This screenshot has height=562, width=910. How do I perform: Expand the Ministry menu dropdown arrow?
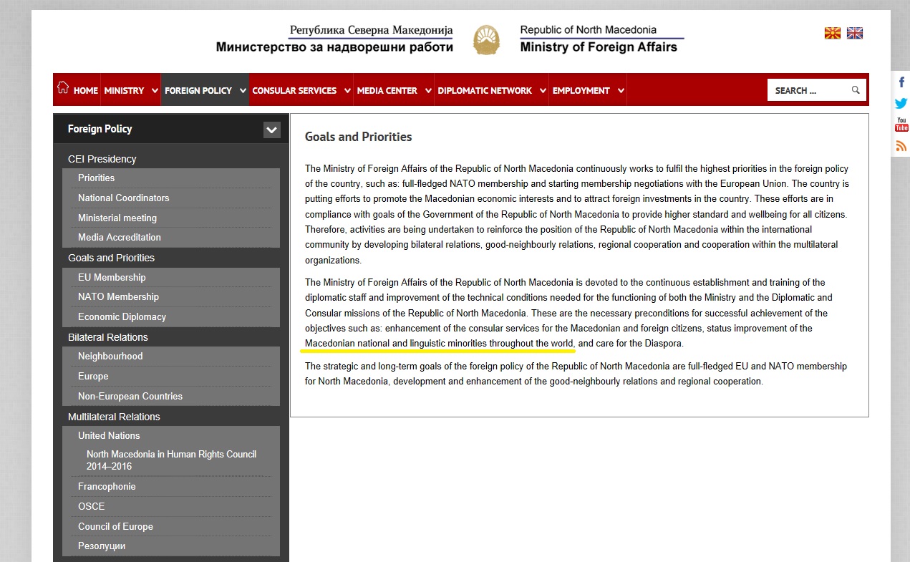(x=155, y=91)
